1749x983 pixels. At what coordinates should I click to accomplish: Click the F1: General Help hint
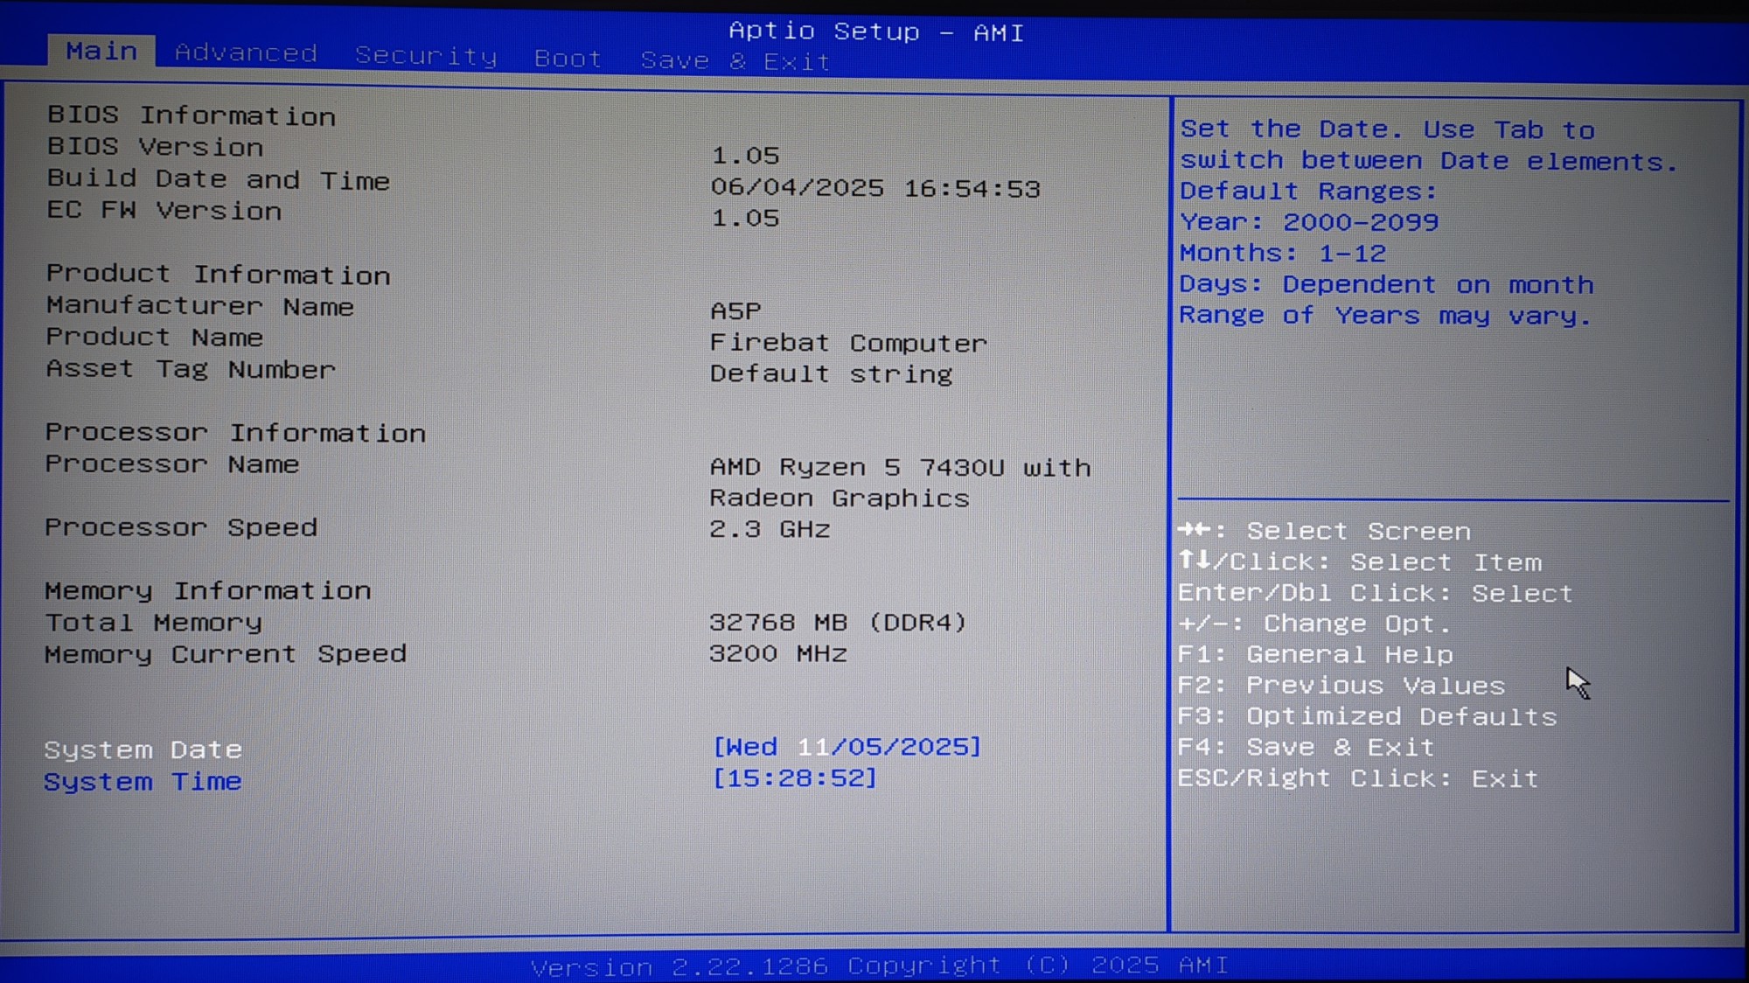point(1314,655)
